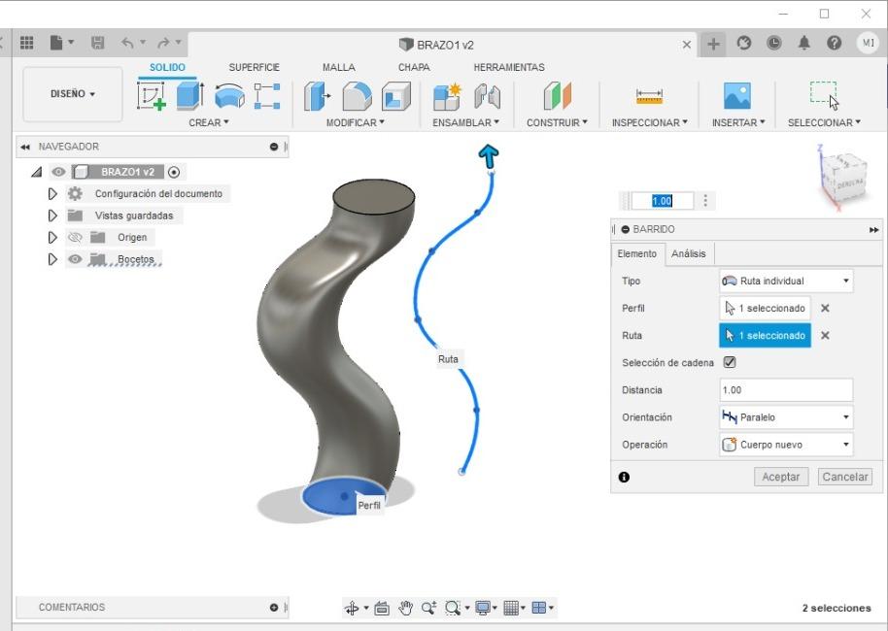Select the Pan hand tool

pos(405,608)
